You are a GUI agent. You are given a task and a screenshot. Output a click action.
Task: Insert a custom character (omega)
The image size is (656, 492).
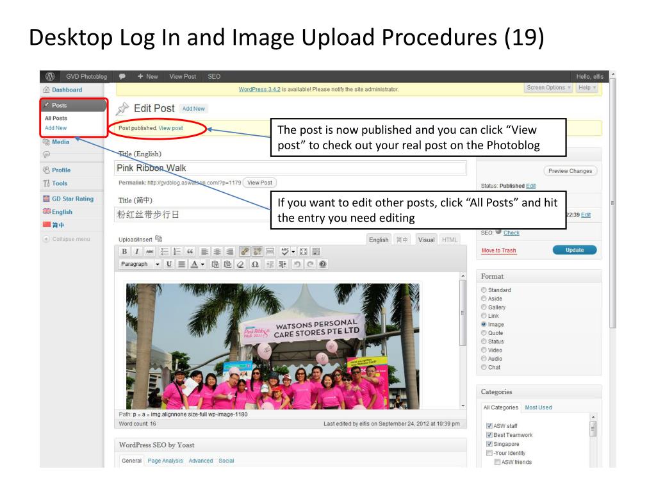pyautogui.click(x=255, y=264)
